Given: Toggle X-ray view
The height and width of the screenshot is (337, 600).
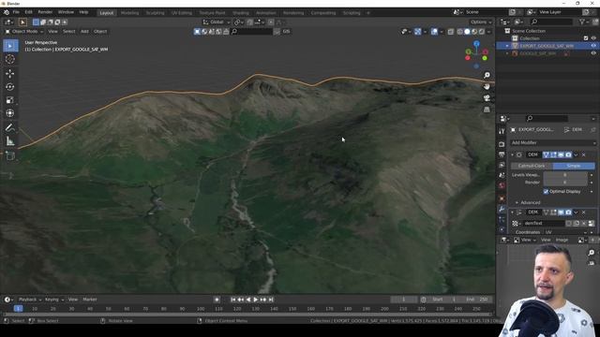Looking at the screenshot, I should (x=451, y=32).
